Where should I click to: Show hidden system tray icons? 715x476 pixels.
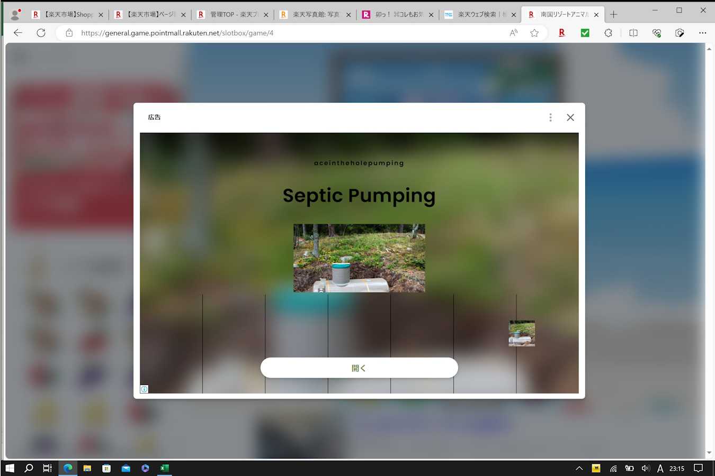pyautogui.click(x=579, y=468)
